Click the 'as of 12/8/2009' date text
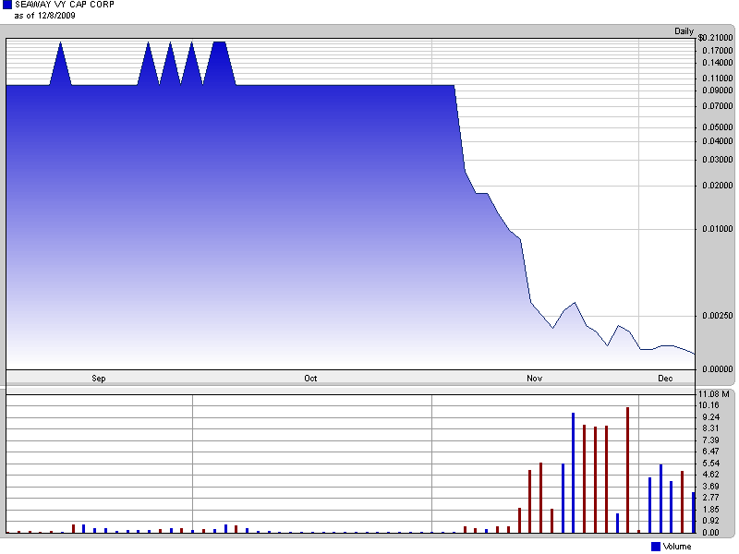739x554 pixels. 44,16
